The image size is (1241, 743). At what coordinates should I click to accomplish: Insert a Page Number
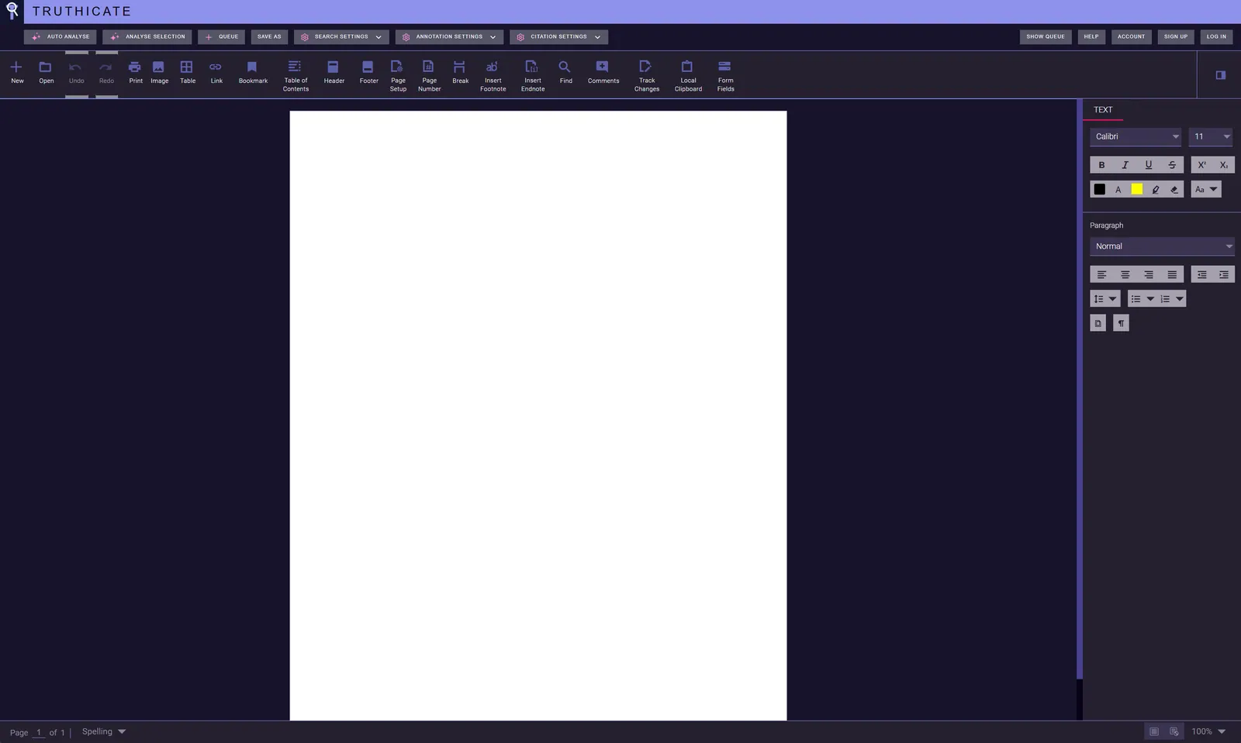coord(429,76)
